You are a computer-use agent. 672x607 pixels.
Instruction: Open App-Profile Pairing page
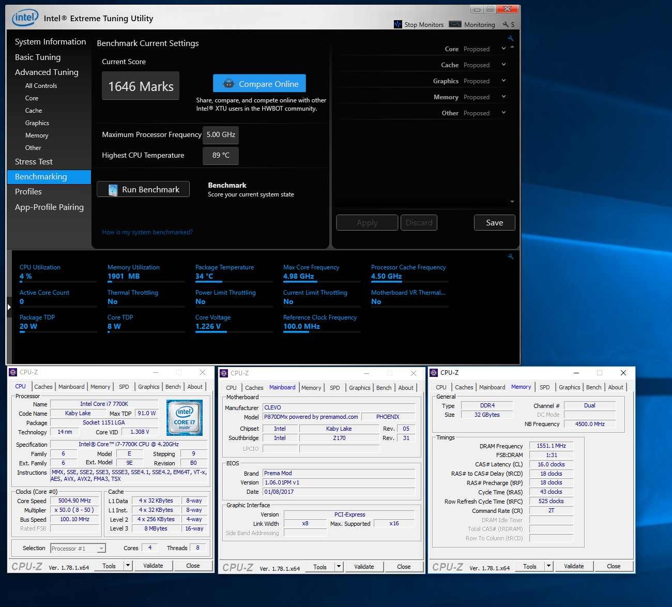tap(49, 207)
